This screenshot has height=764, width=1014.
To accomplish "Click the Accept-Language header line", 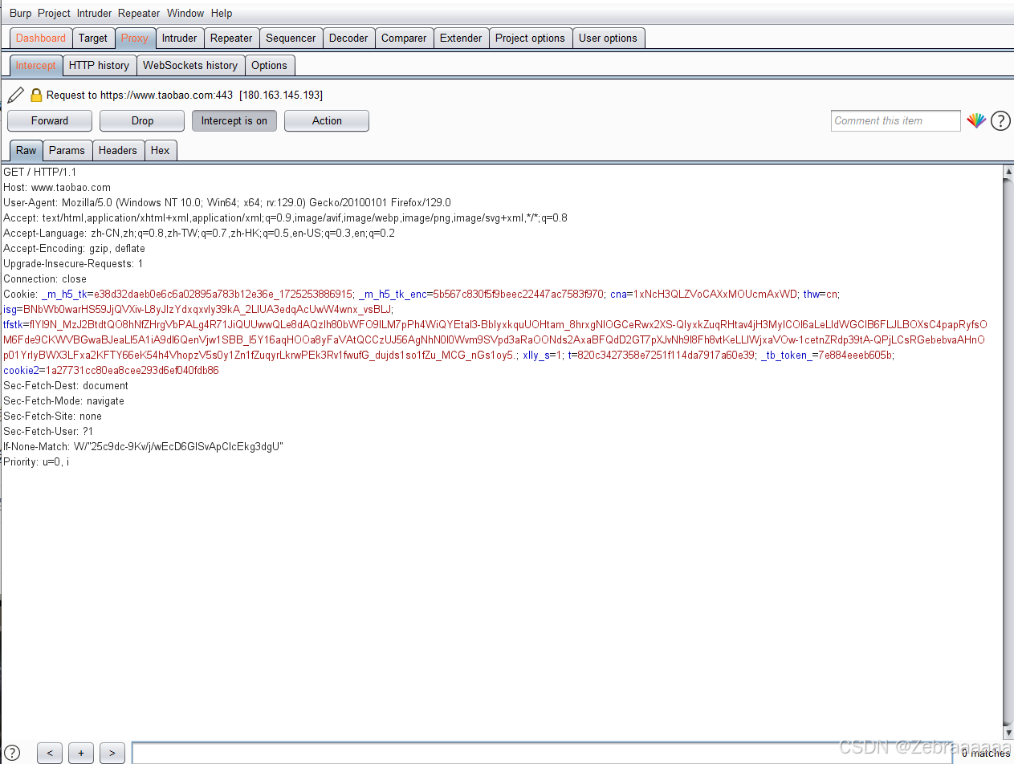I will [x=199, y=234].
